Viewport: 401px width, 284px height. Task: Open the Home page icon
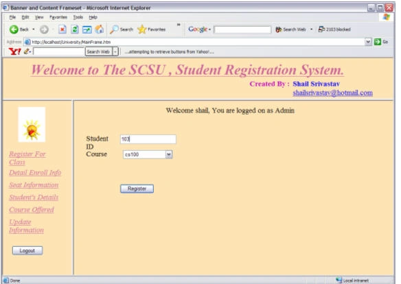coord(100,29)
